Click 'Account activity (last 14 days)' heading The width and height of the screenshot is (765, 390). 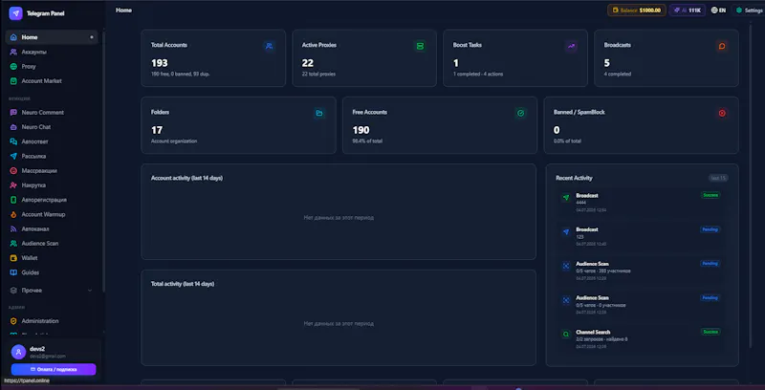(x=186, y=179)
